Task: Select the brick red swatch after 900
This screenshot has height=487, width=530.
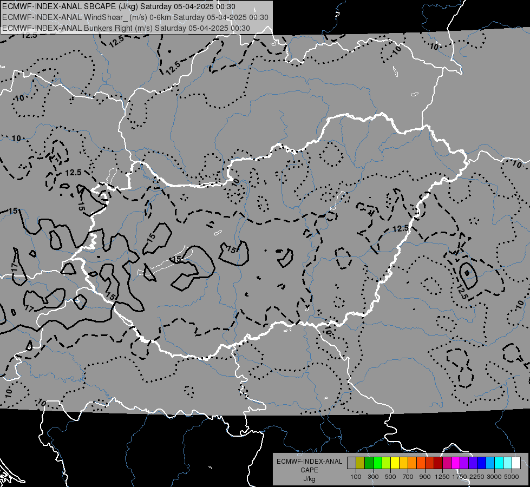Action: (430, 463)
